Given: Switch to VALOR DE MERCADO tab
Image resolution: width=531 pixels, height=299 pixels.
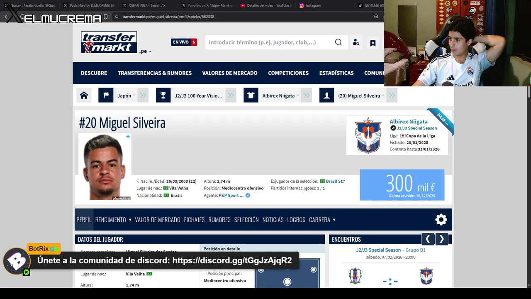Looking at the screenshot, I should click(x=158, y=220).
